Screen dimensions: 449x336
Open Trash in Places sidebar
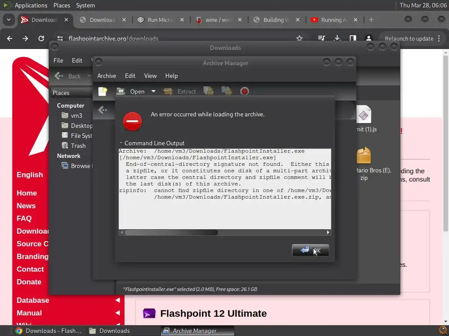tap(74, 146)
